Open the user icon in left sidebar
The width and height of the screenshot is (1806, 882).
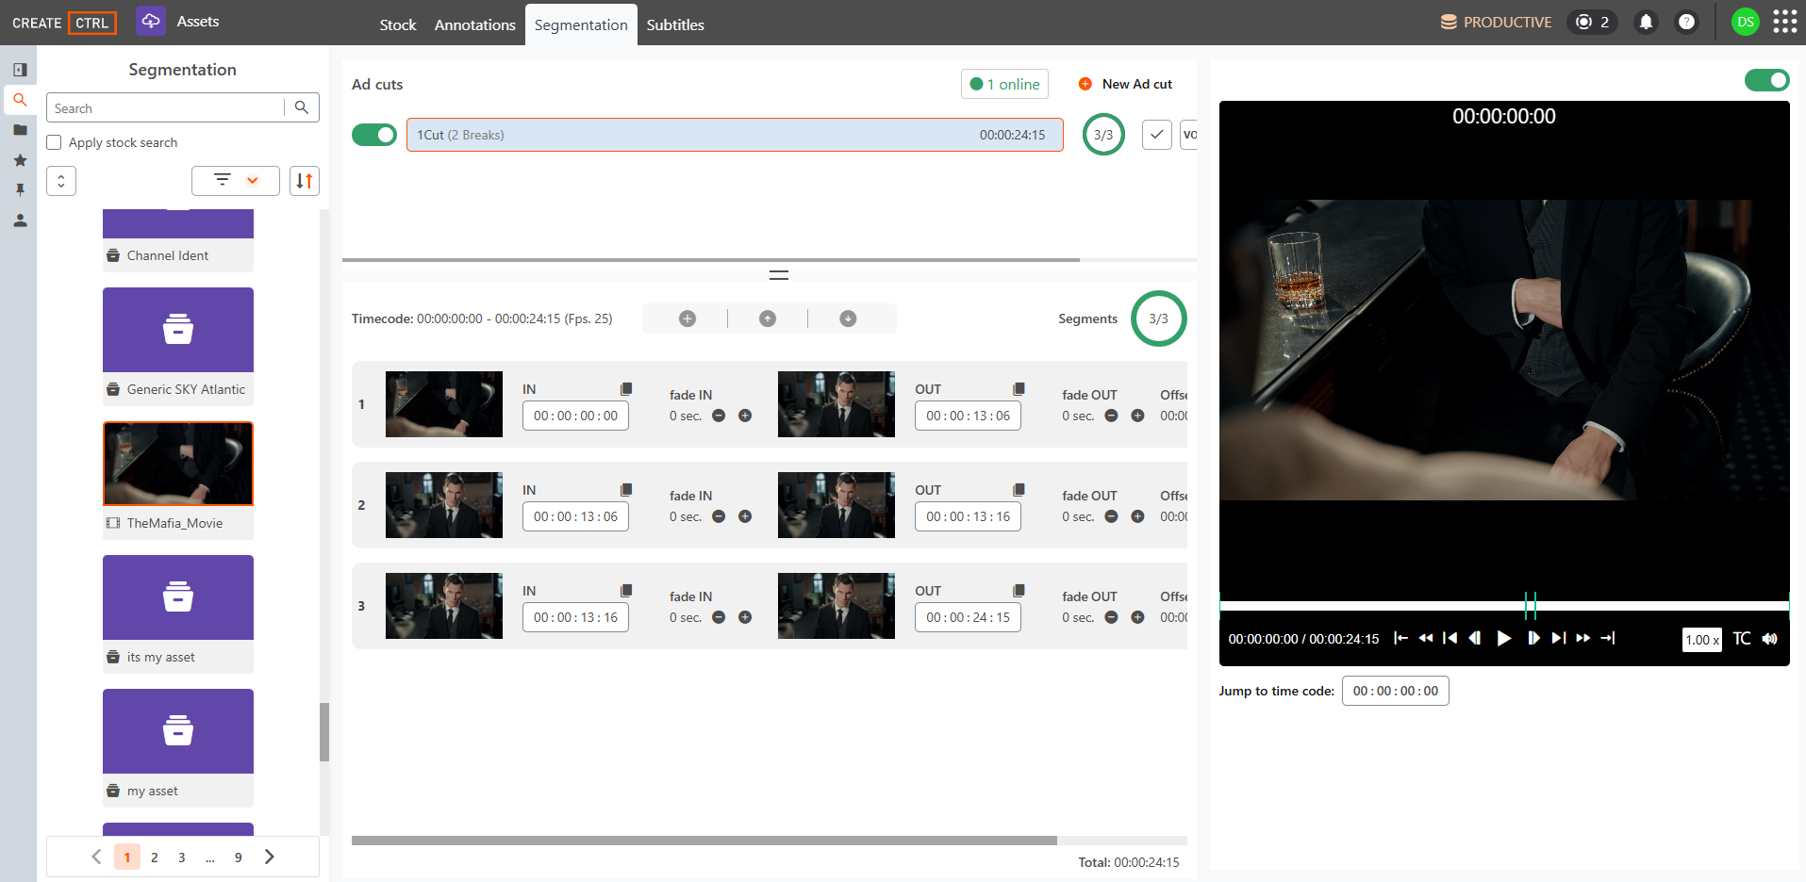20,220
